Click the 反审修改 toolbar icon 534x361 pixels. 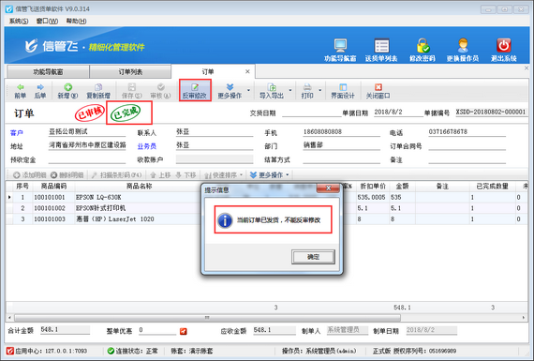195,87
